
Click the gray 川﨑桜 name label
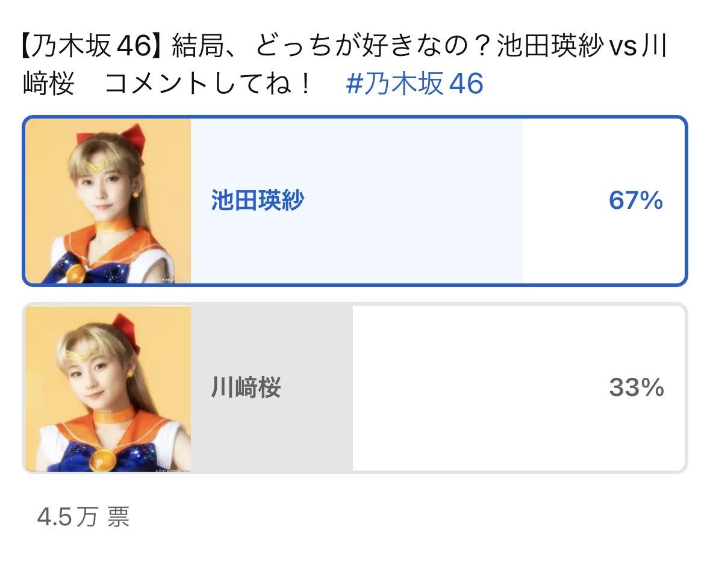point(246,388)
